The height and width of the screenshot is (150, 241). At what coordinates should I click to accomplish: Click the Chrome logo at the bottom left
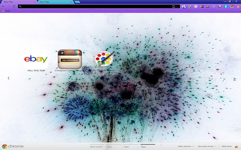tap(5, 146)
